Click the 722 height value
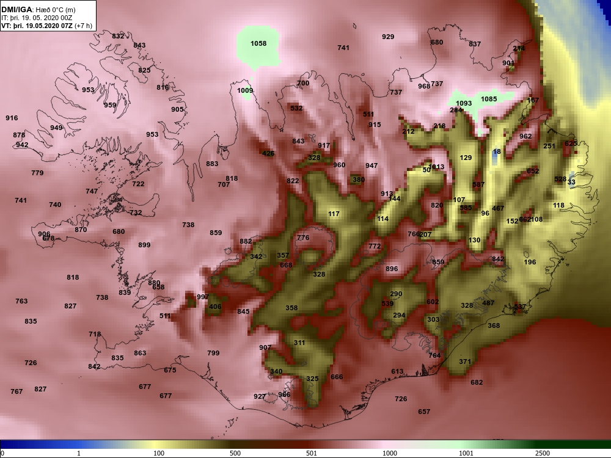Image resolution: width=611 pixels, height=458 pixels. point(138,184)
